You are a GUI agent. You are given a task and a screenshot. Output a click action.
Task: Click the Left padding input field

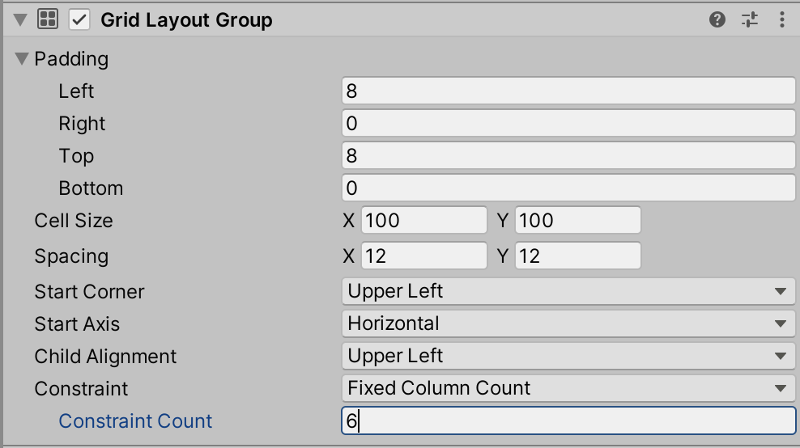[568, 91]
